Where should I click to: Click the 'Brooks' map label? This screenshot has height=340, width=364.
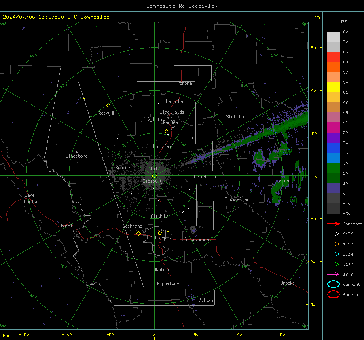point(288,283)
